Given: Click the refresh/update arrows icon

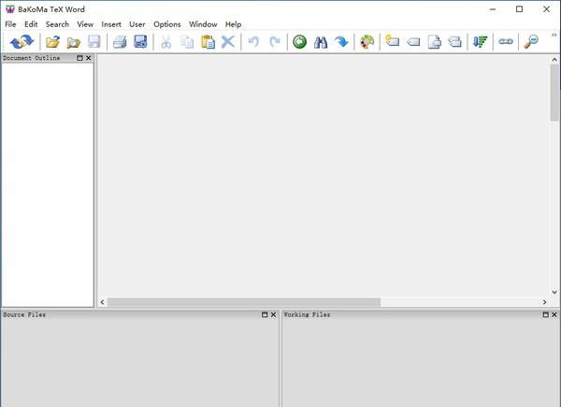Looking at the screenshot, I should point(22,42).
